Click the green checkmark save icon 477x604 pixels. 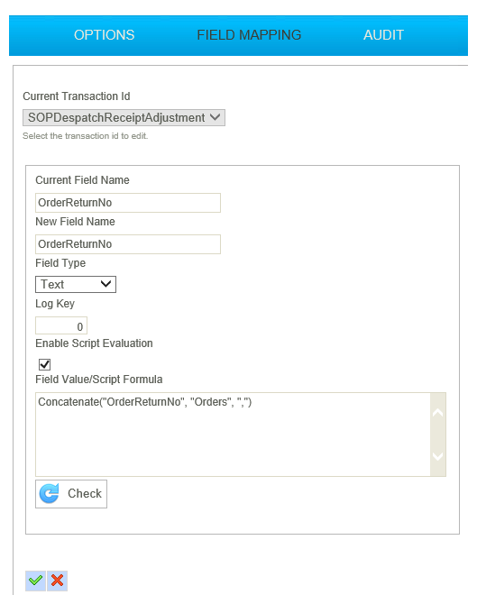(x=35, y=581)
